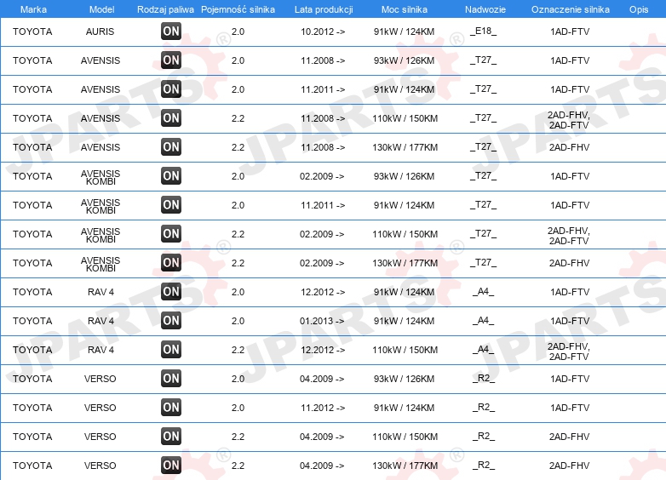The image size is (666, 480).
Task: Click the Nadwozie column header
Action: [485, 9]
